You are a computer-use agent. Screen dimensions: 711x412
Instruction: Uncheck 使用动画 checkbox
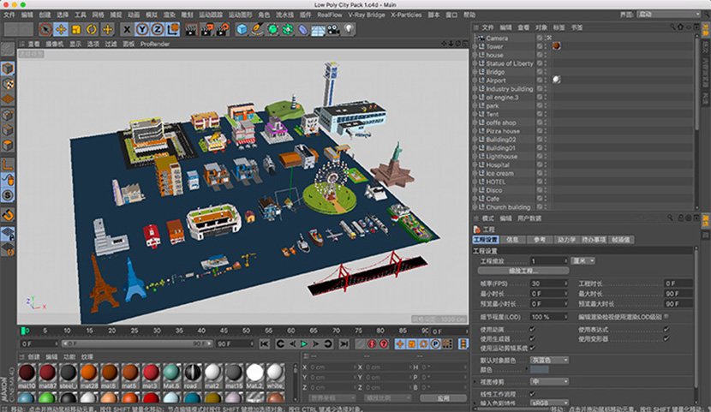tap(532, 330)
